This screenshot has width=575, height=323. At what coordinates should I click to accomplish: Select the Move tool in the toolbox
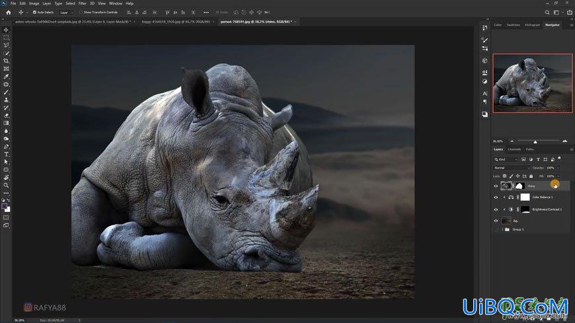click(x=6, y=30)
